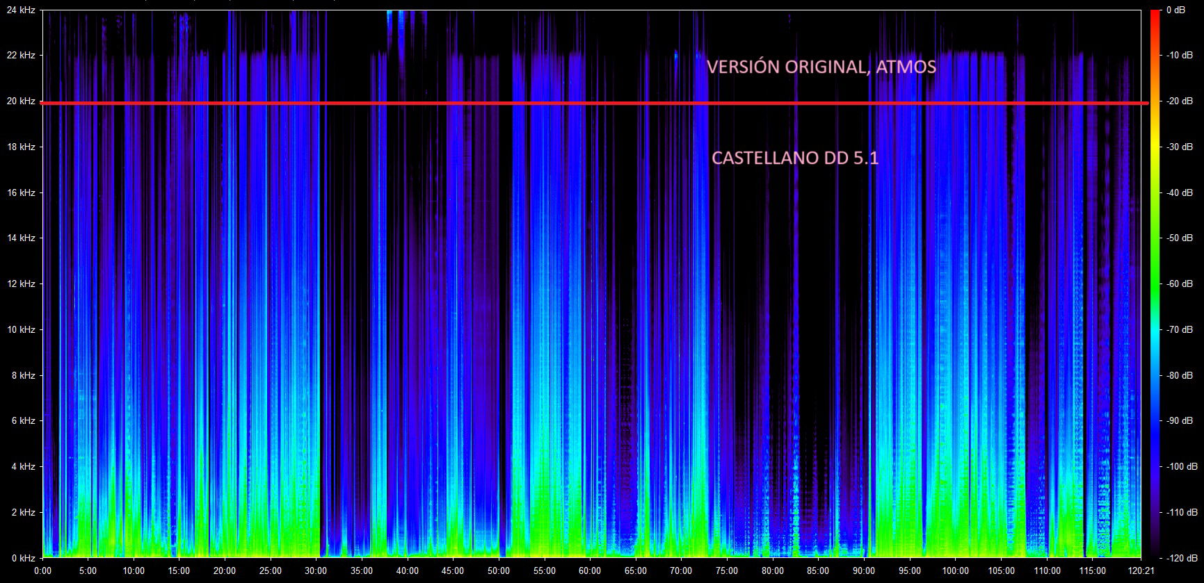Screen dimensions: 1204x583
Task: Select the 14 kHz frequency axis label
Action: [x=21, y=238]
